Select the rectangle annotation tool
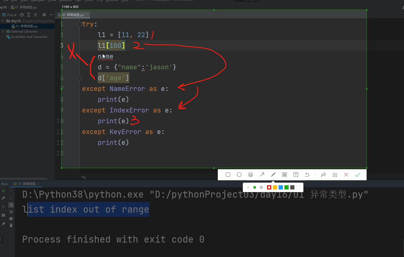 [x=228, y=175]
